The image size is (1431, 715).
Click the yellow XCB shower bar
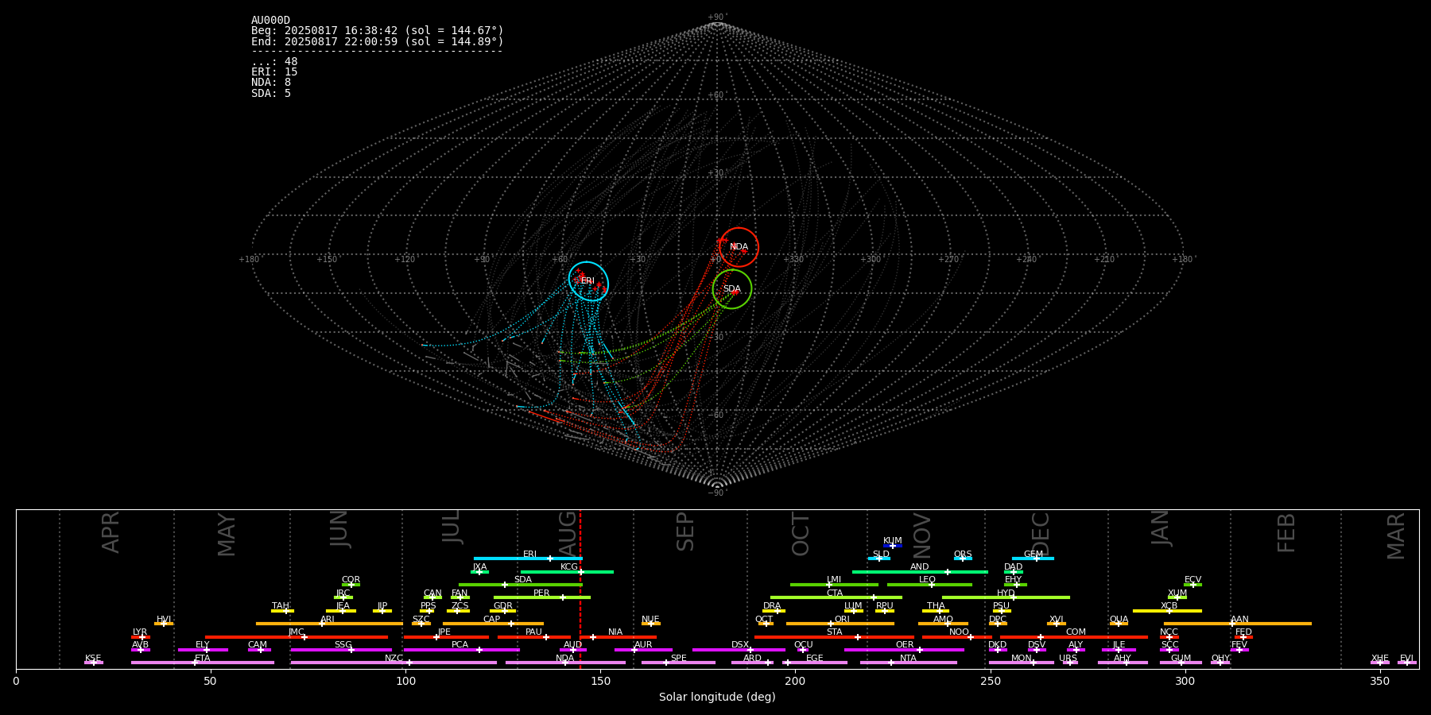click(1167, 611)
